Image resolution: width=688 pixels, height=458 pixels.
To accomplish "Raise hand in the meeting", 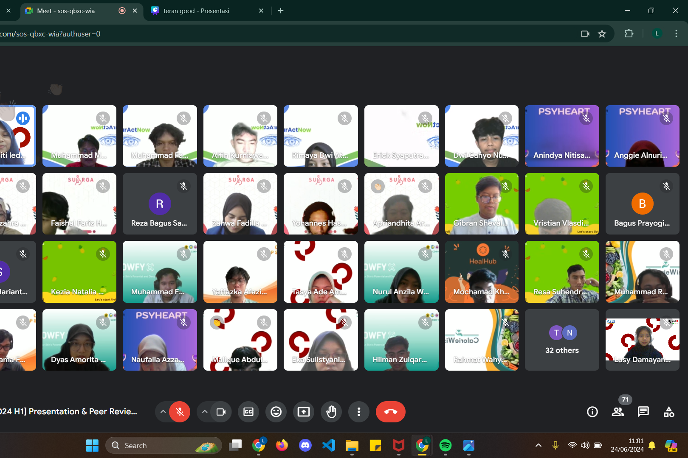I will click(x=331, y=412).
